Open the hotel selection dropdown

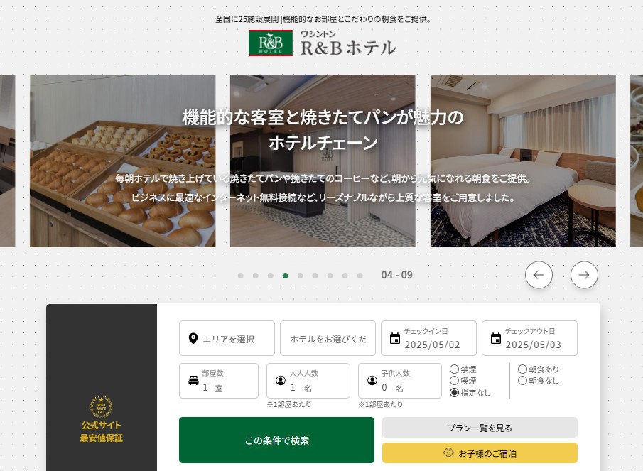pos(328,338)
